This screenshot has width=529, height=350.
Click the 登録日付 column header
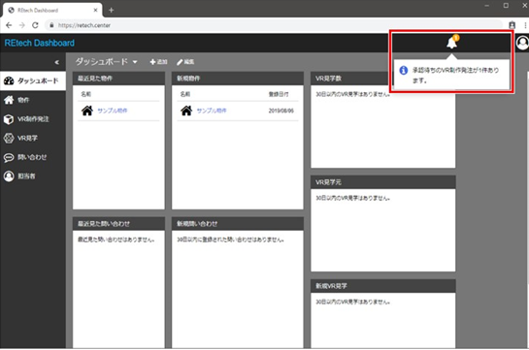279,94
